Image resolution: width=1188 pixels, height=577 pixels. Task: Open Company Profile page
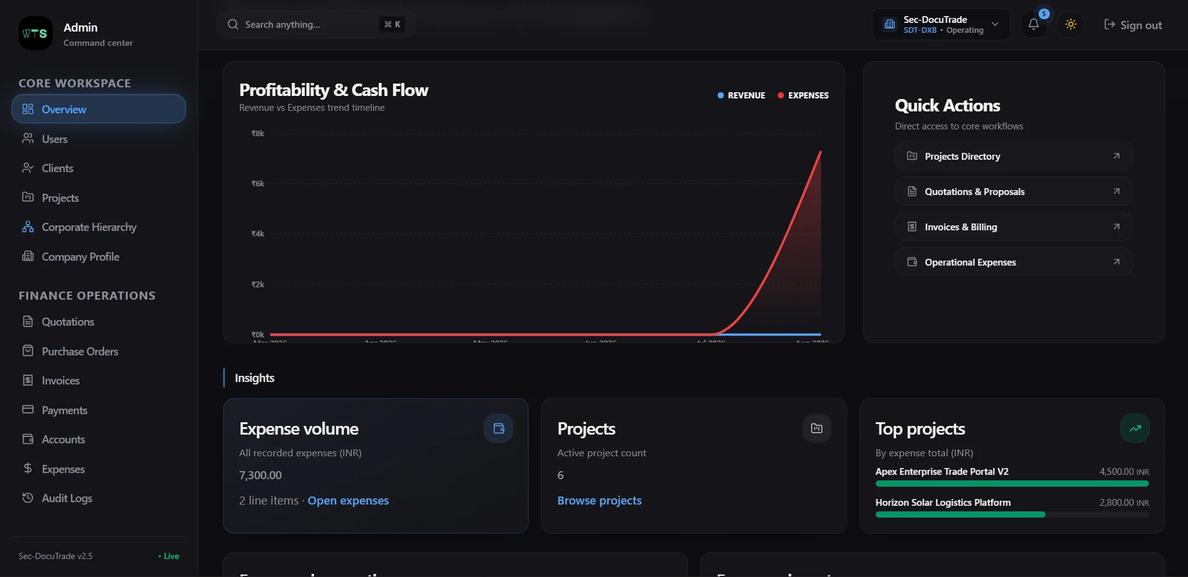[x=99, y=257]
